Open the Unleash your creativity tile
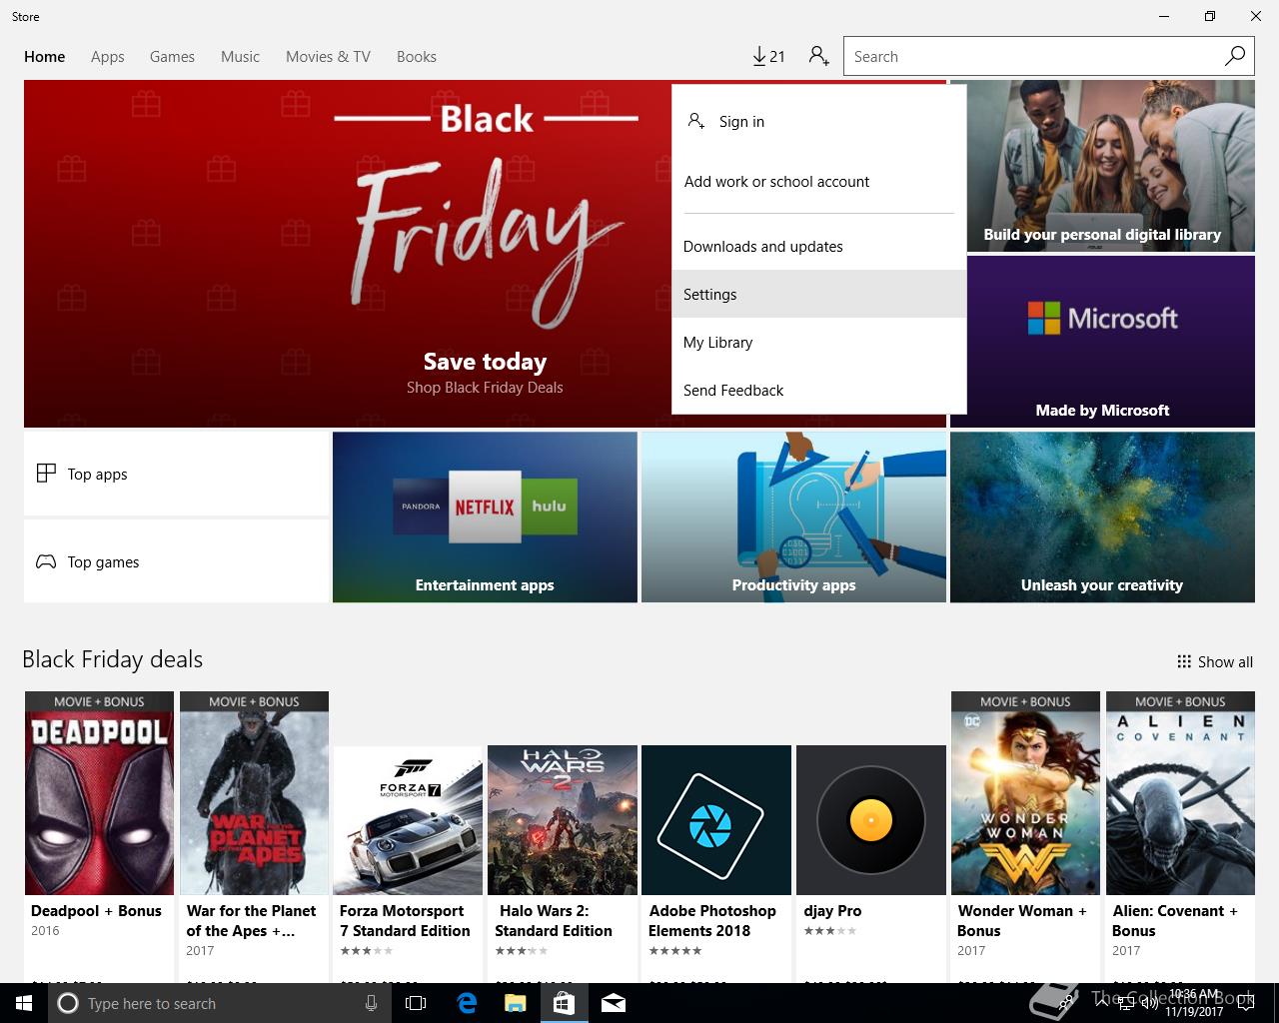Image resolution: width=1279 pixels, height=1023 pixels. (1102, 516)
